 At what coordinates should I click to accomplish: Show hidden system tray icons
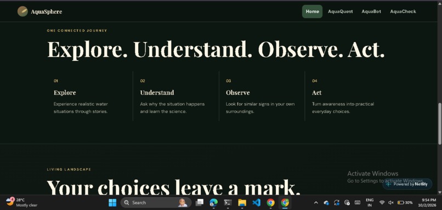(x=316, y=202)
